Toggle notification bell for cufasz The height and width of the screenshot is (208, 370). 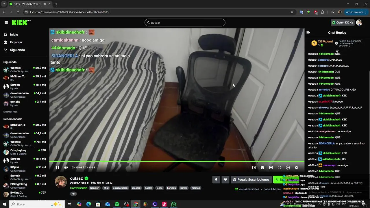click(216, 180)
